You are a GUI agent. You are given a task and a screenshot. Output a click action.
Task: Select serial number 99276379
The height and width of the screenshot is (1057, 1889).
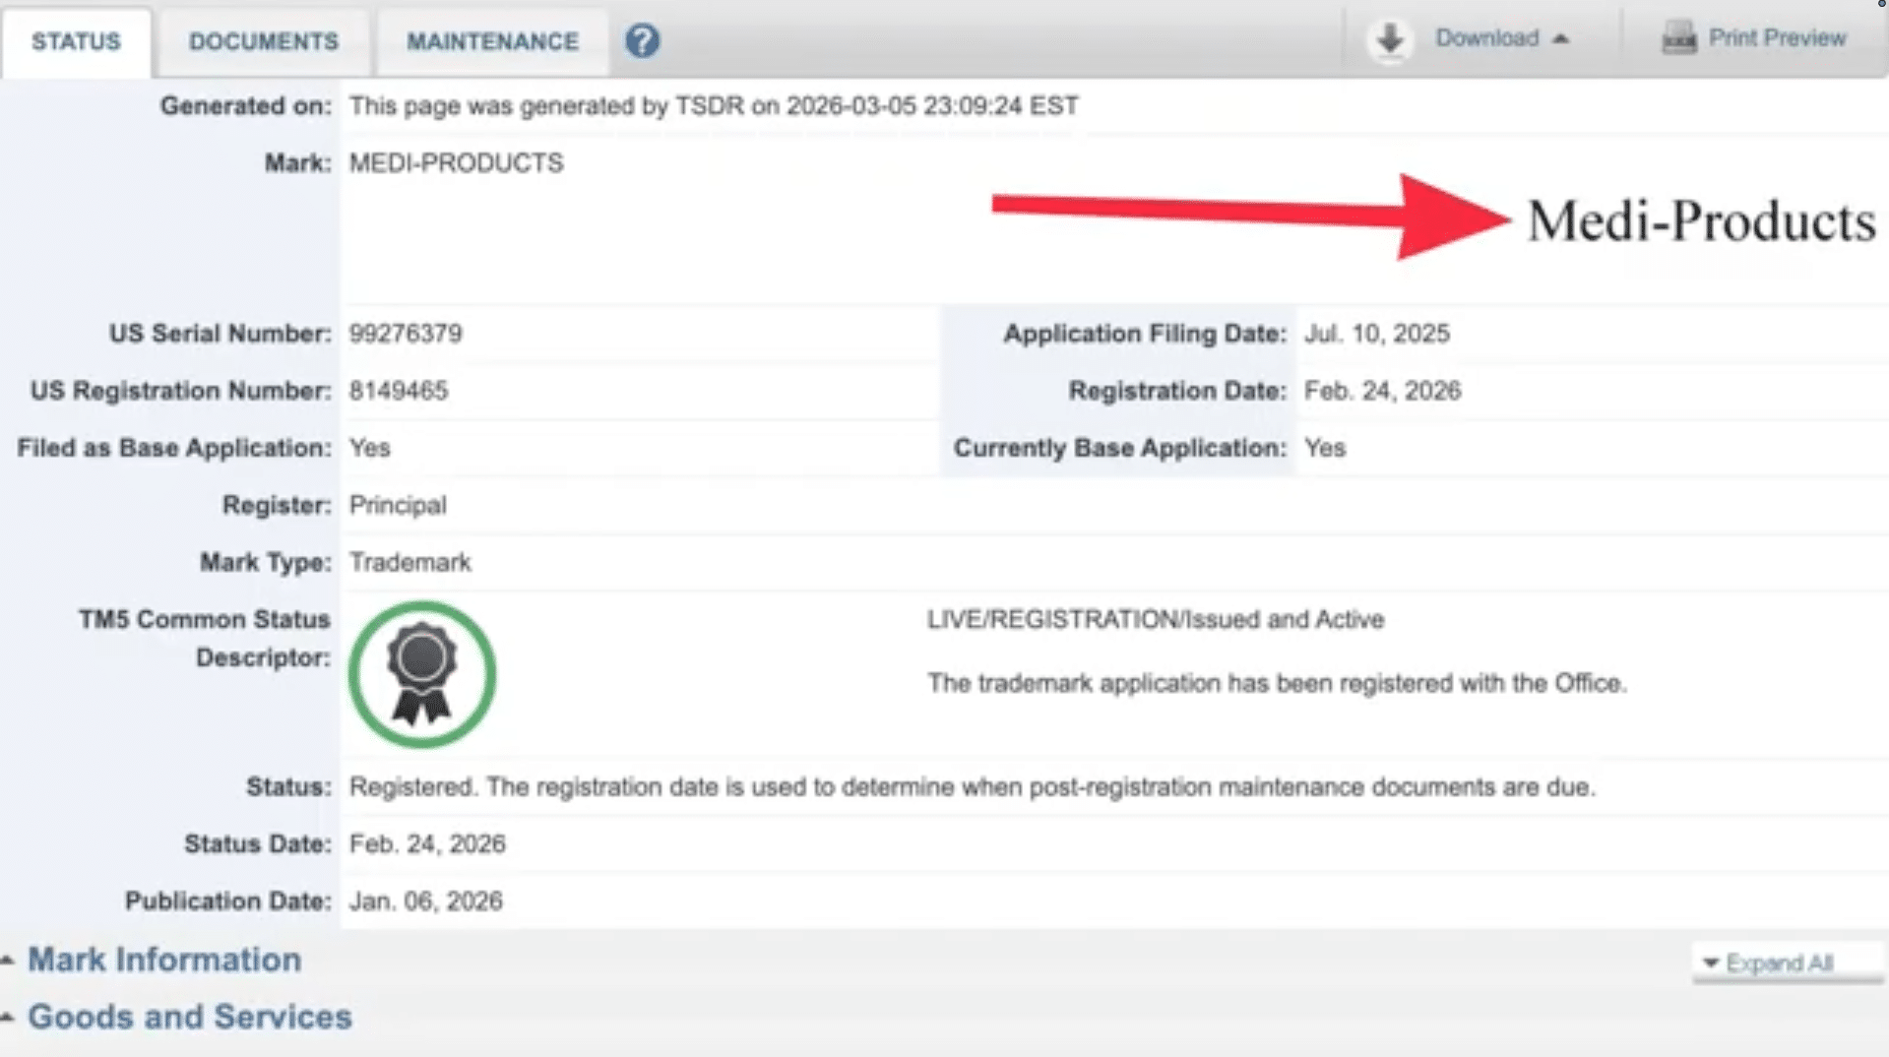pos(406,334)
